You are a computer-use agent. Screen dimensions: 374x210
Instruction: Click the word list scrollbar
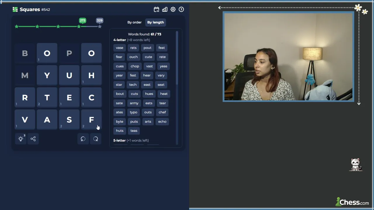coord(177,58)
